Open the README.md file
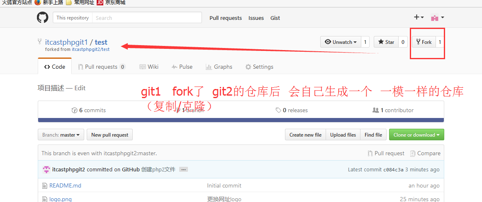 coord(65,185)
